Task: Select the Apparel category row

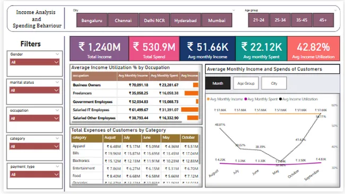Action: pos(135,146)
